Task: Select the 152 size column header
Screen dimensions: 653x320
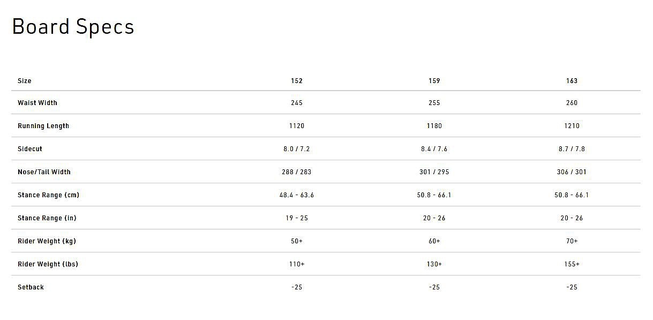Action: 297,81
